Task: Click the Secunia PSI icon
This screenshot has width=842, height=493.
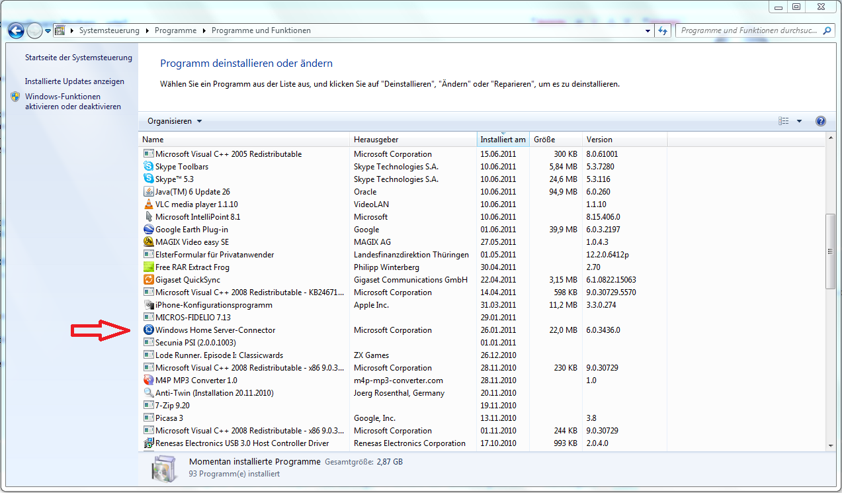Action: pos(149,343)
